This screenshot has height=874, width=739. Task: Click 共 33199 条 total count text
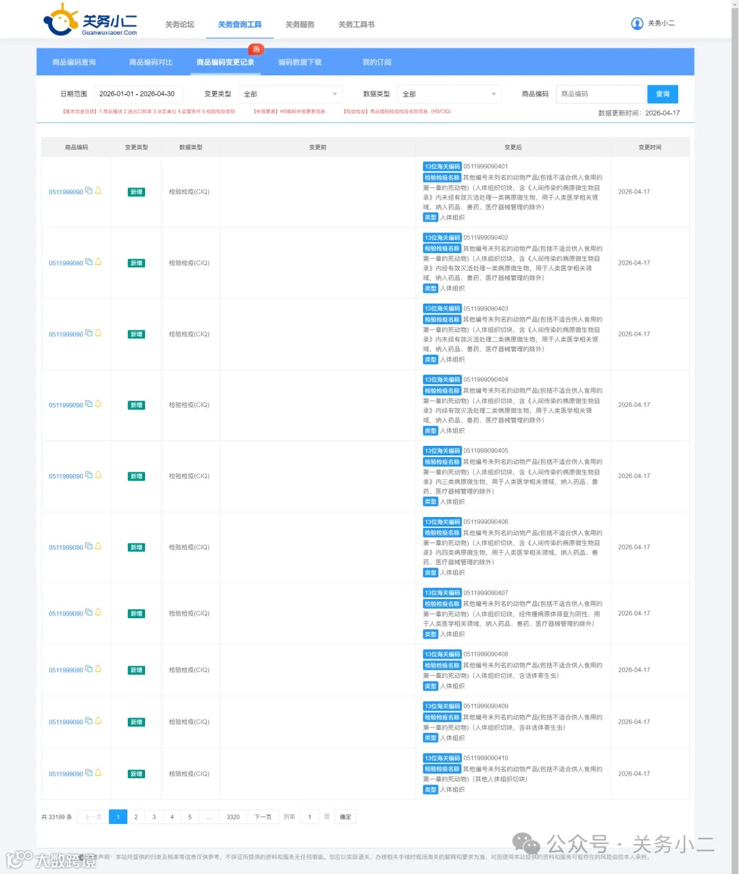57,817
